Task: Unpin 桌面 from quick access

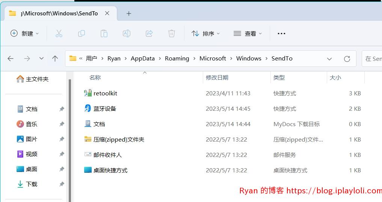Action: [62, 169]
